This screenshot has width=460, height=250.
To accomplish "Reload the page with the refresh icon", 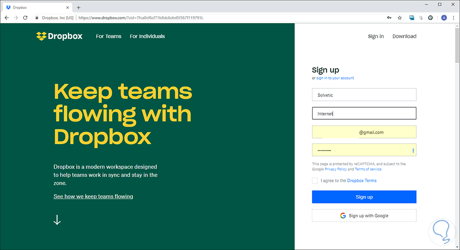I will pos(25,17).
